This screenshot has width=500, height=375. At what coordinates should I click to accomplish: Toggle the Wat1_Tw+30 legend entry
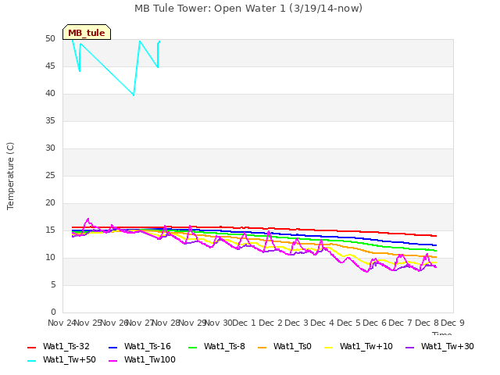pyautogui.click(x=439, y=347)
